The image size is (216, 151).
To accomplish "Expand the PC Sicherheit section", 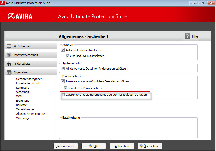I will pos(31,46).
